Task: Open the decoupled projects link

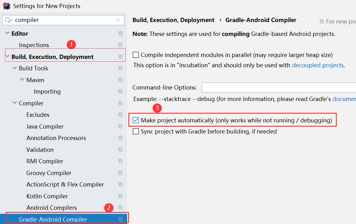Action: pos(318,65)
